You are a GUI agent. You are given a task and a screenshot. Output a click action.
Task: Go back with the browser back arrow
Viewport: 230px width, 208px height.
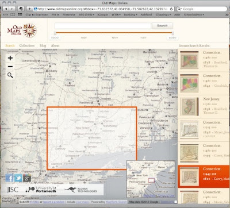[6, 9]
